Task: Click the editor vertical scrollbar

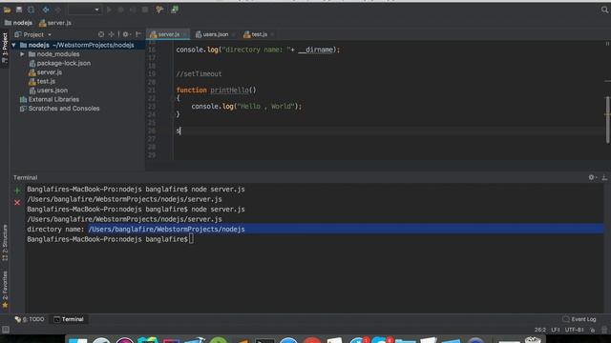Action: pos(607,119)
